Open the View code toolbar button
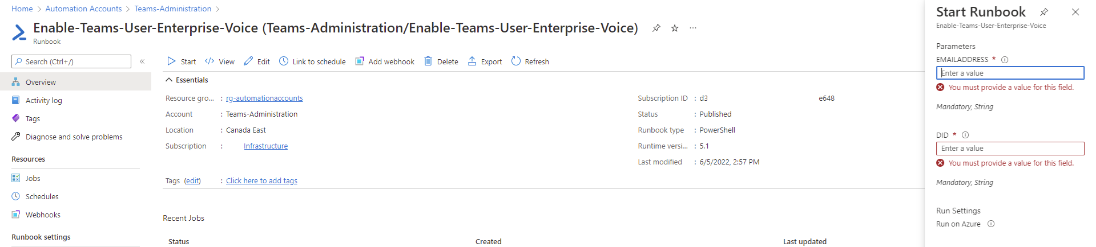Image resolution: width=1096 pixels, height=247 pixels. point(209,61)
